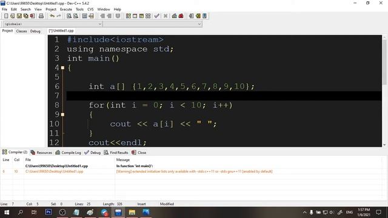Open the Tools menu

tap(79, 10)
